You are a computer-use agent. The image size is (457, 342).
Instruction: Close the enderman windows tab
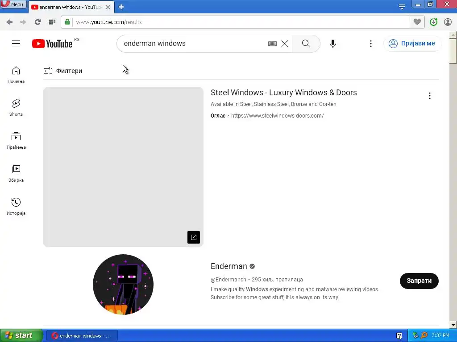click(108, 7)
